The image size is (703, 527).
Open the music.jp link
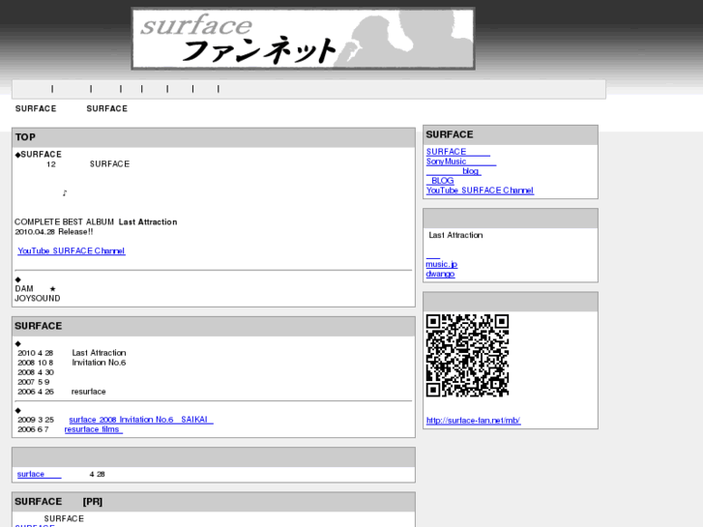442,264
